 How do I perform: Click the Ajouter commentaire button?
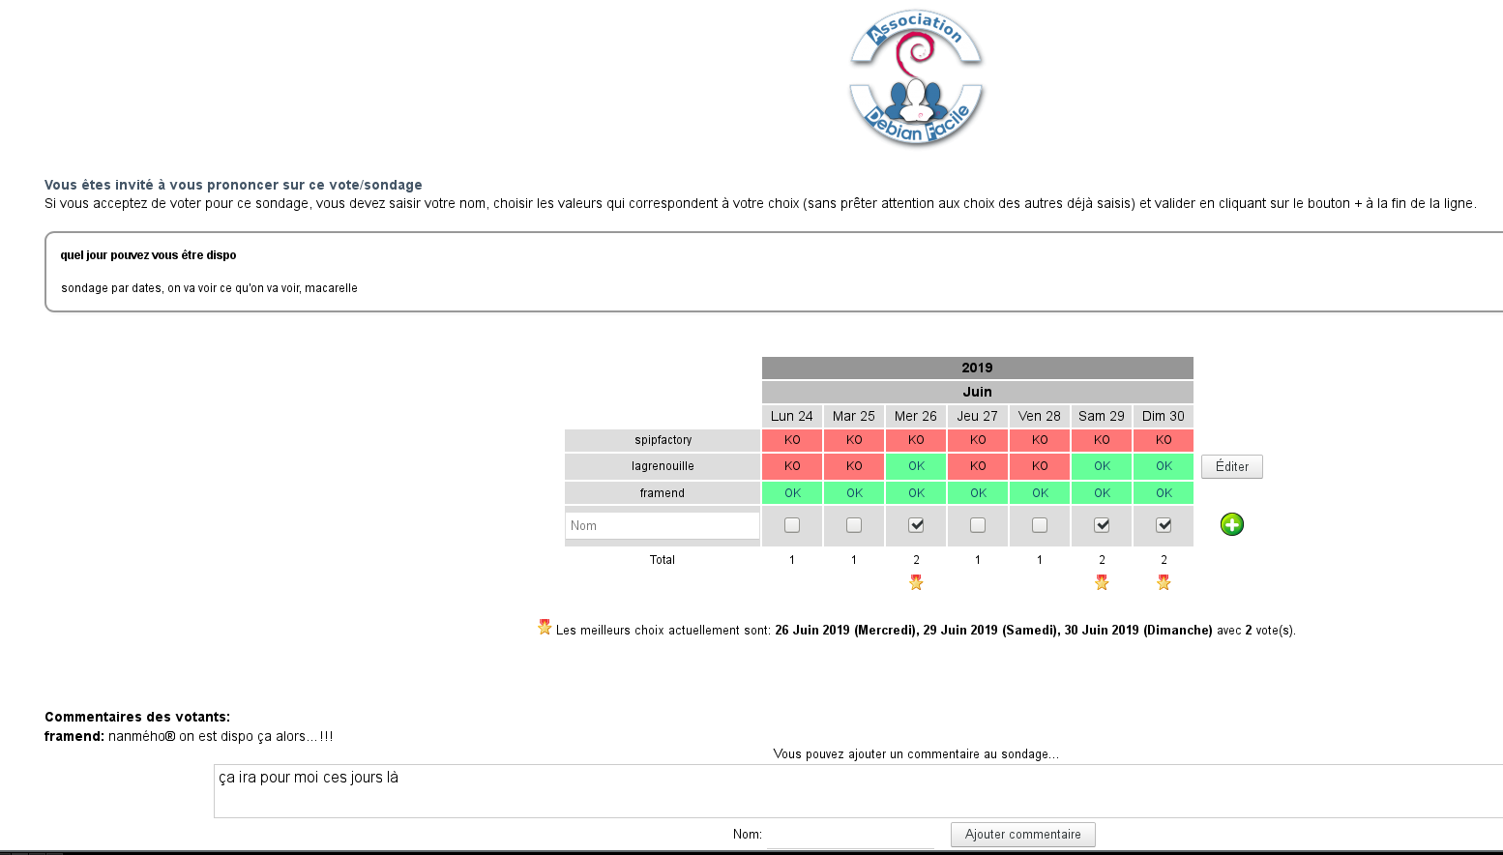(1022, 834)
